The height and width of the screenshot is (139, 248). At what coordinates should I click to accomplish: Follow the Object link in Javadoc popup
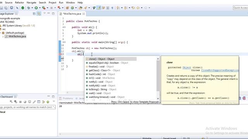pyautogui.click(x=187, y=68)
